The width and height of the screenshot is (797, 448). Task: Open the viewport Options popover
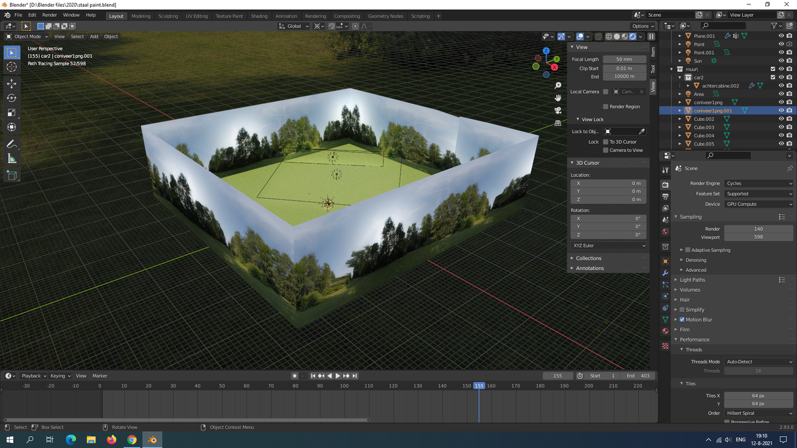[643, 26]
